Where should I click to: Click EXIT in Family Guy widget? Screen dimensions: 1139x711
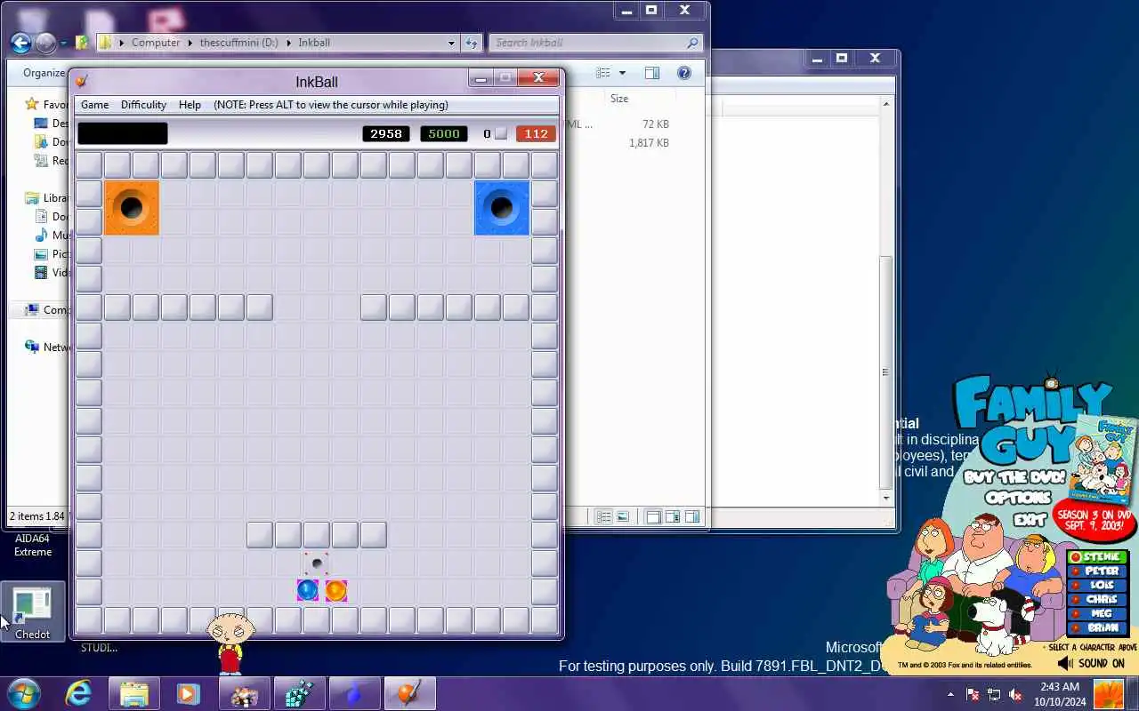coord(1029,520)
